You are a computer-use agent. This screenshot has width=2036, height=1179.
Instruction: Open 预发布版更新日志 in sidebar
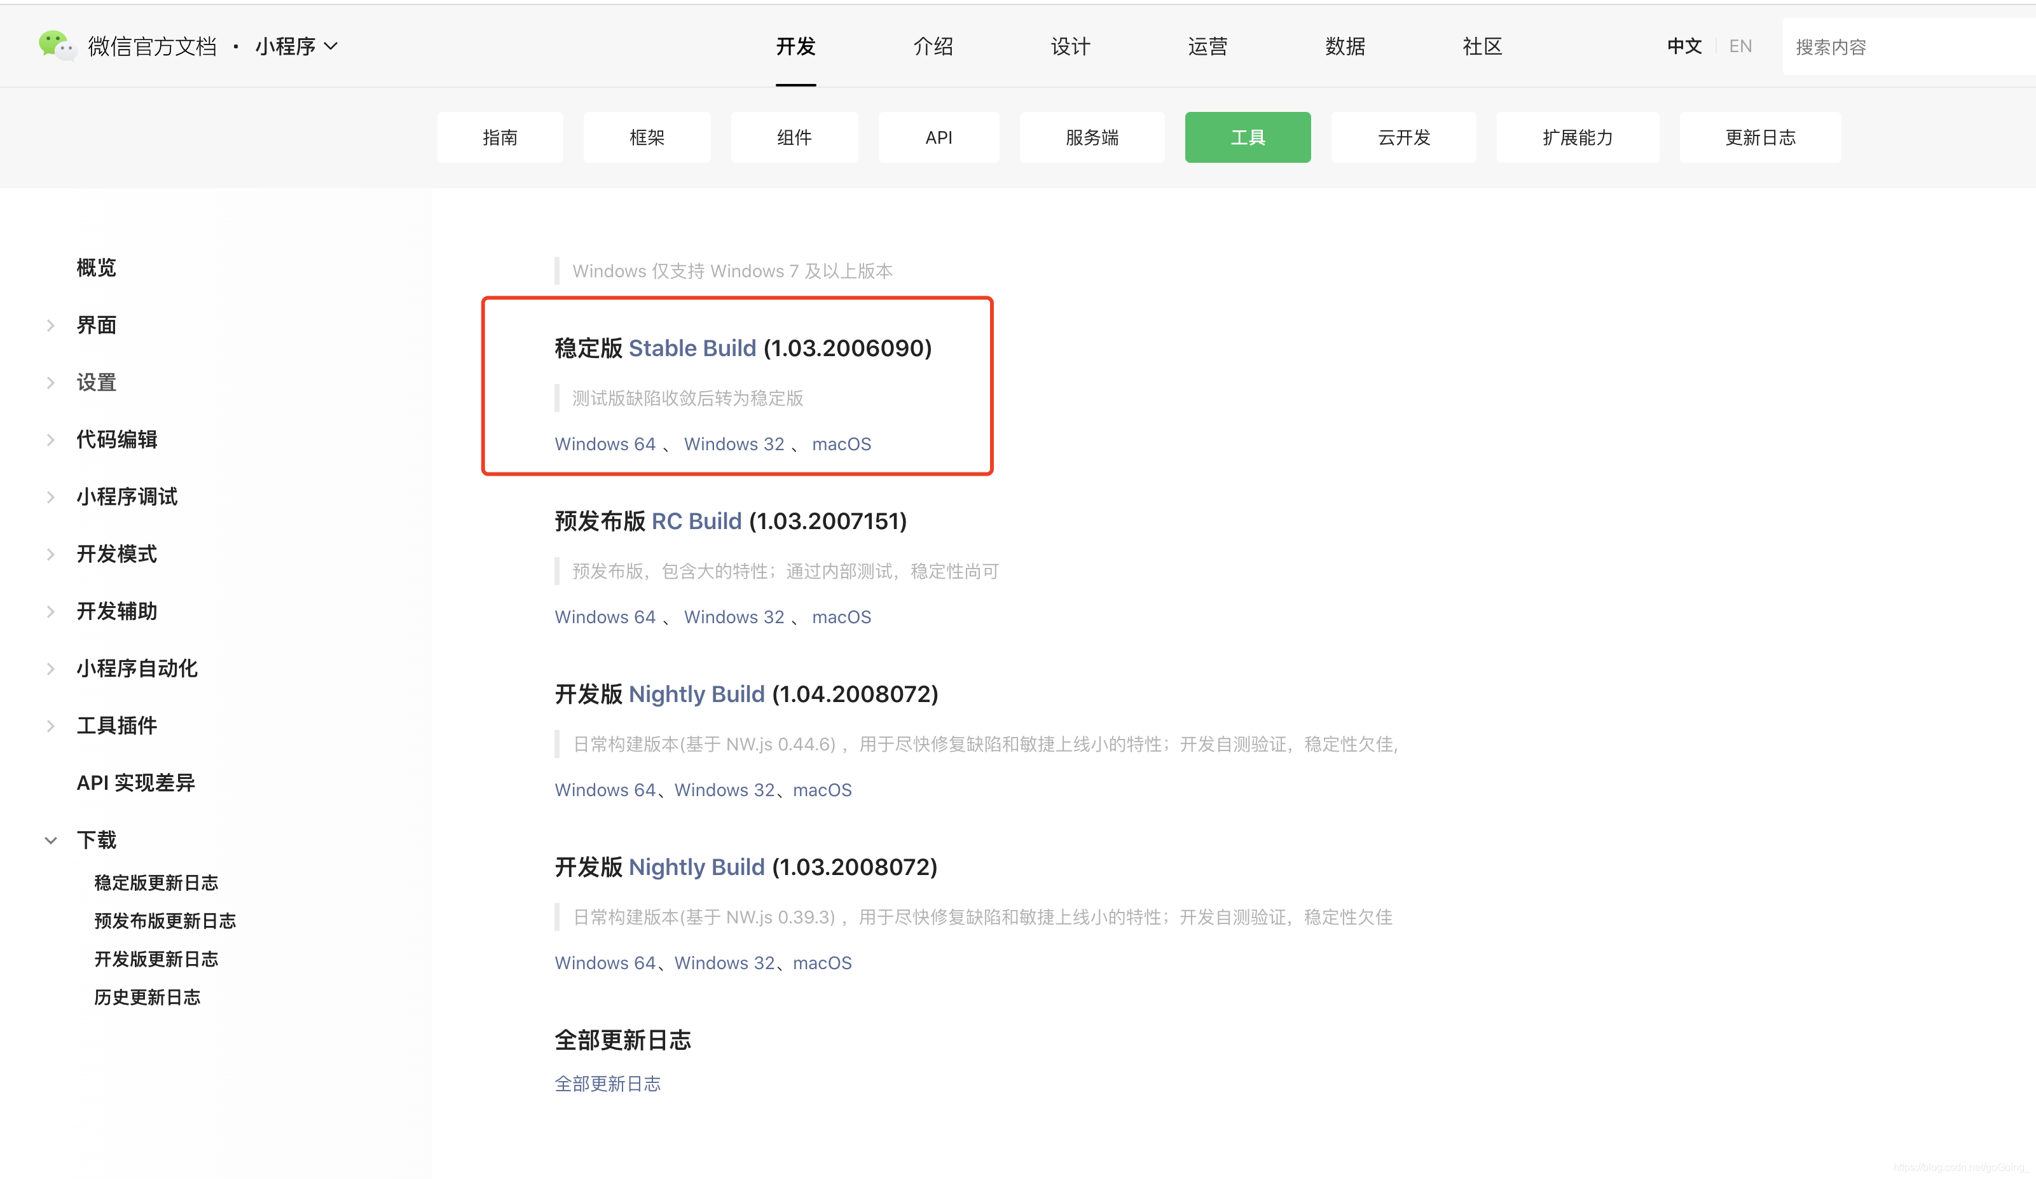pyautogui.click(x=165, y=920)
